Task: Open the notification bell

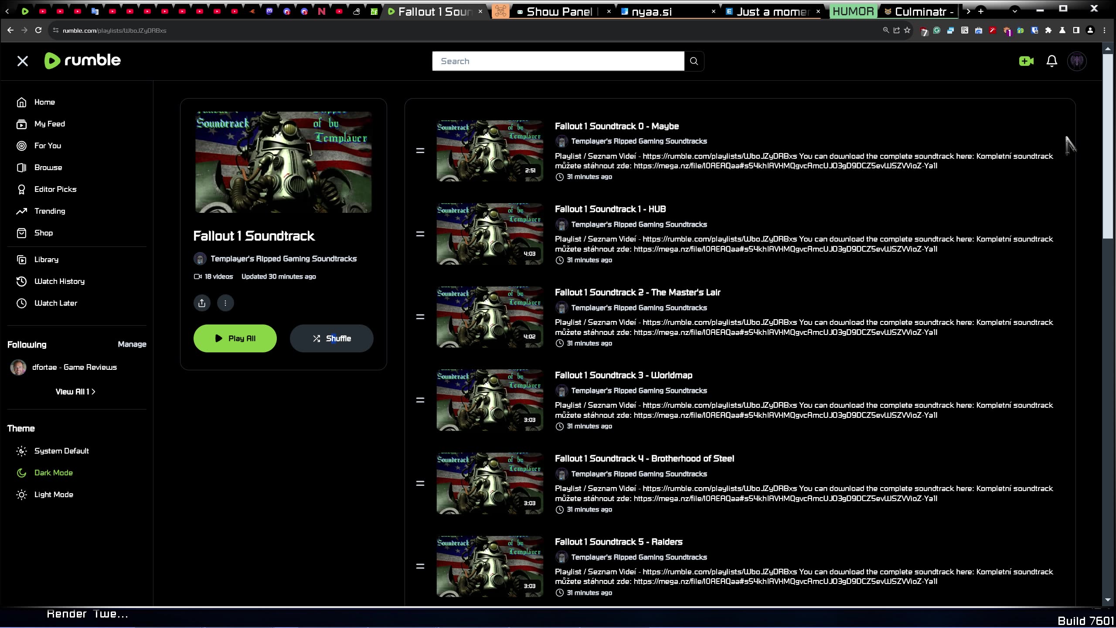Action: coord(1051,61)
